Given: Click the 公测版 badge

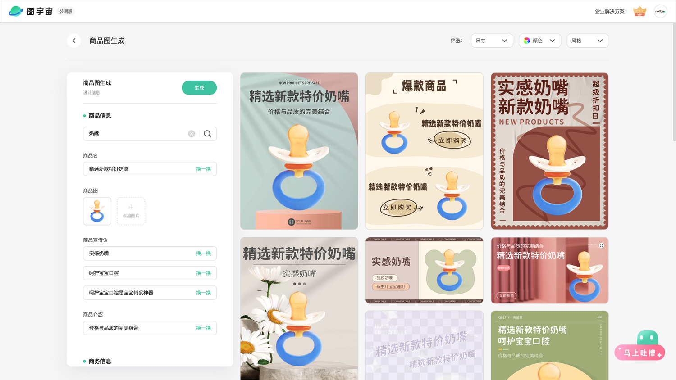Looking at the screenshot, I should (66, 11).
